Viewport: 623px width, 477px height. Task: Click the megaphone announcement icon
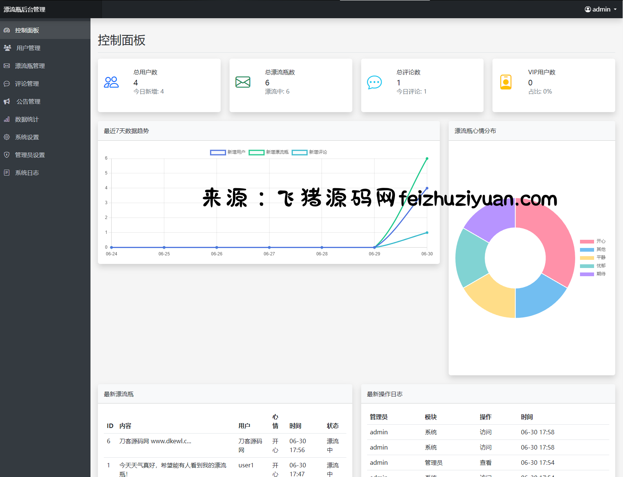(7, 101)
